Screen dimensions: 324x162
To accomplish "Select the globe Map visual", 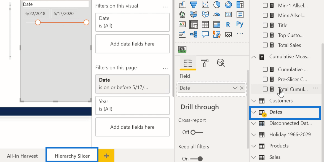I will click(x=182, y=14).
